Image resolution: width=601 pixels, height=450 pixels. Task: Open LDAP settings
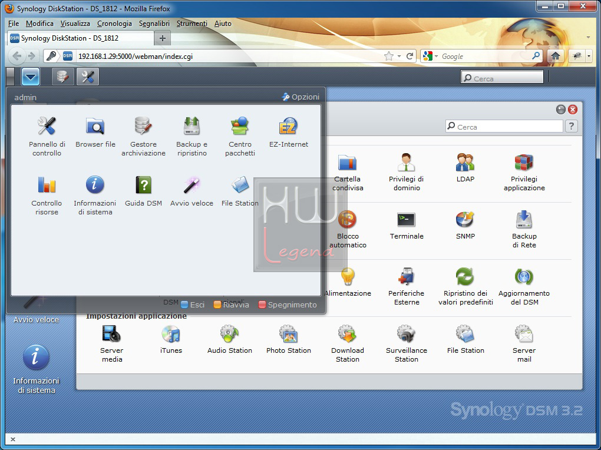coord(465,167)
